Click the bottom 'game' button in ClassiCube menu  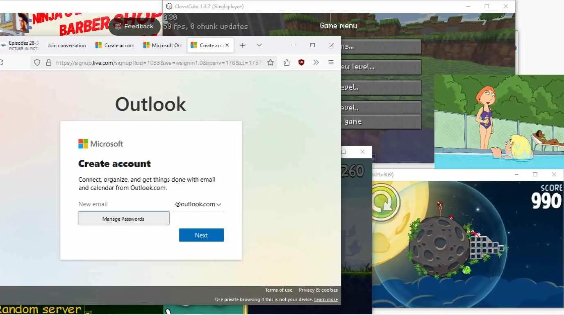click(381, 121)
